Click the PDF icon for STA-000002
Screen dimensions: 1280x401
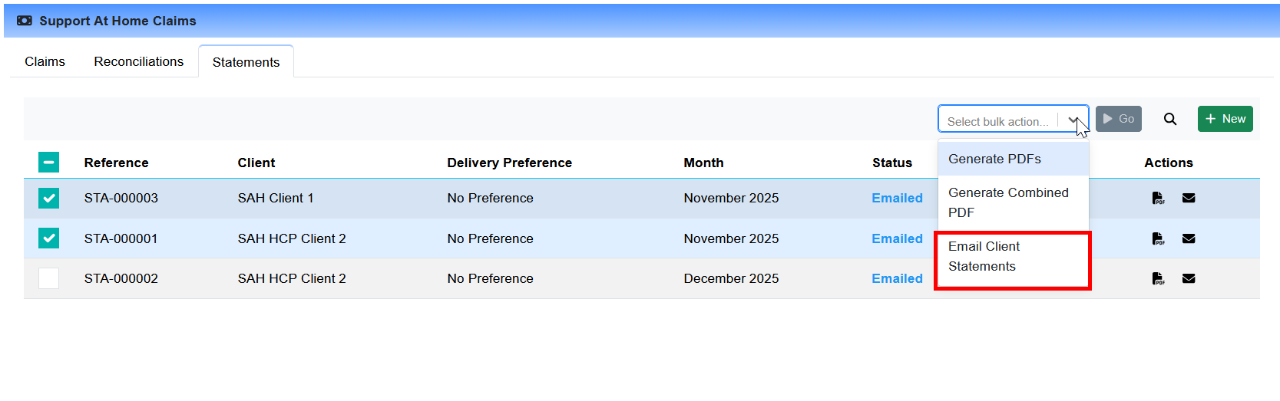(1158, 278)
